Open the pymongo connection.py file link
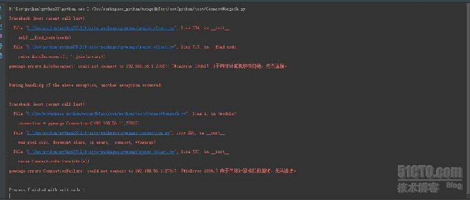The height and width of the screenshot is (200, 470). pyautogui.click(x=99, y=133)
